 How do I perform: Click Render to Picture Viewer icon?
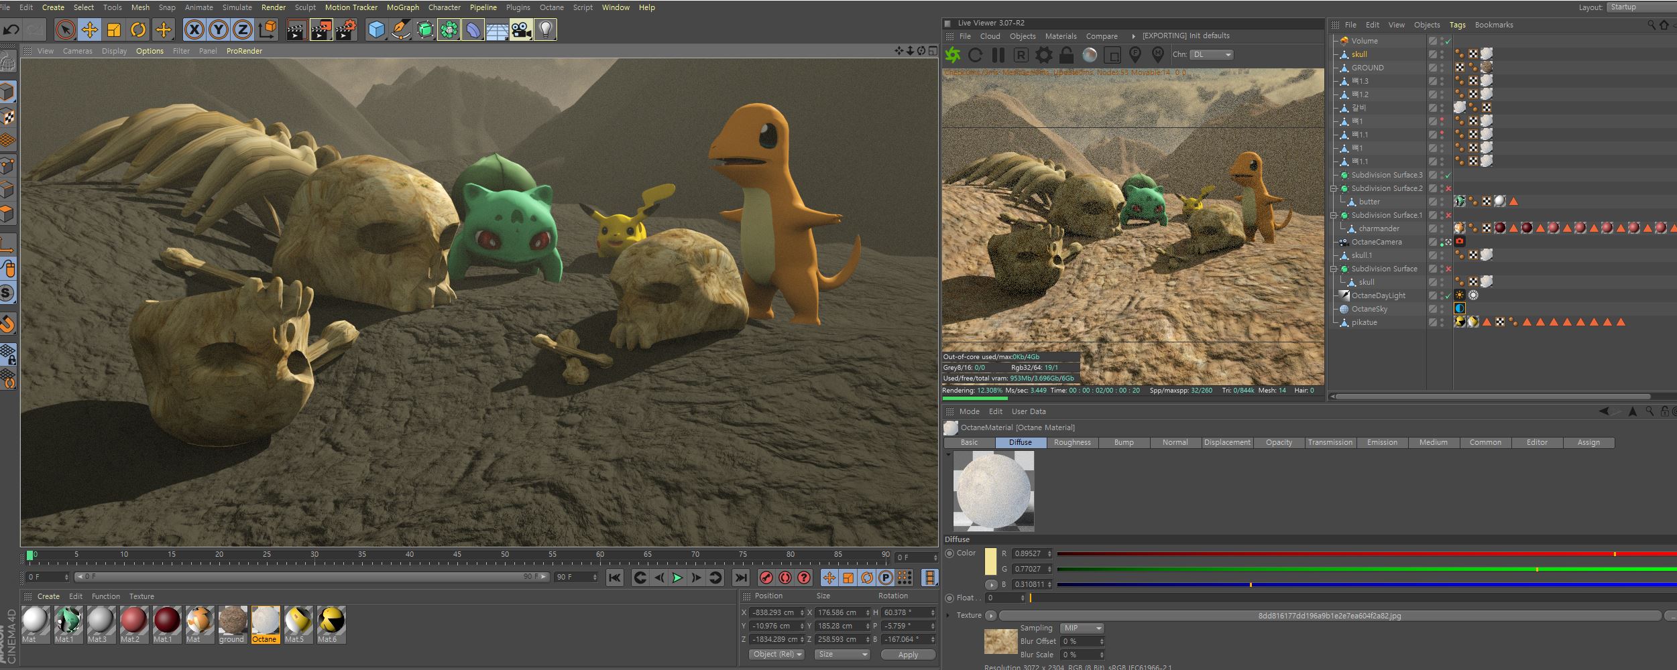point(321,29)
